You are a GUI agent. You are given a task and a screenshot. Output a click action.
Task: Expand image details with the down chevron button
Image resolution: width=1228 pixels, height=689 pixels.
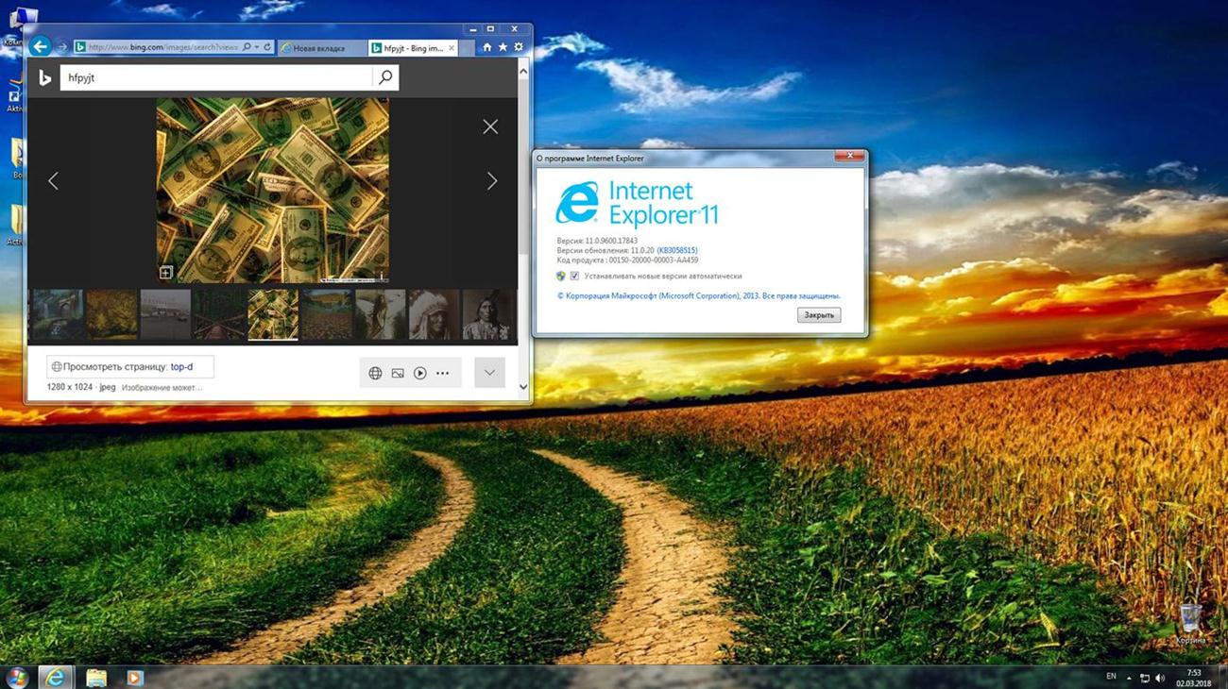tap(489, 373)
